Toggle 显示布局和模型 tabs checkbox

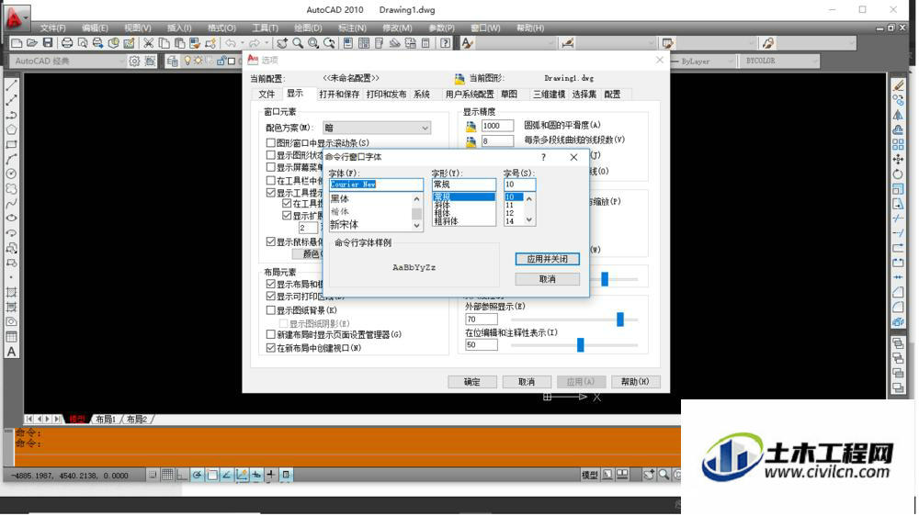click(270, 284)
